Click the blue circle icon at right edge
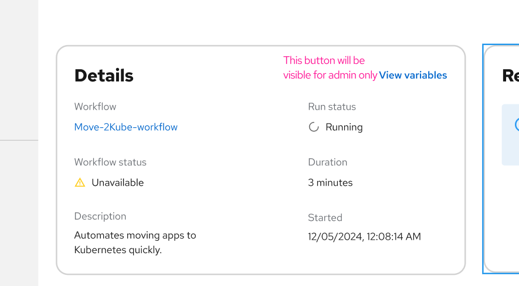Image resolution: width=519 pixels, height=286 pixels. (517, 124)
